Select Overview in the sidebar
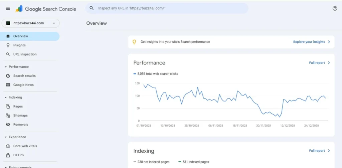The height and width of the screenshot is (168, 342). click(21, 36)
